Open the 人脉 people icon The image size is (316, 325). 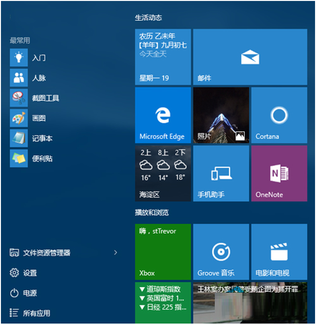click(19, 78)
